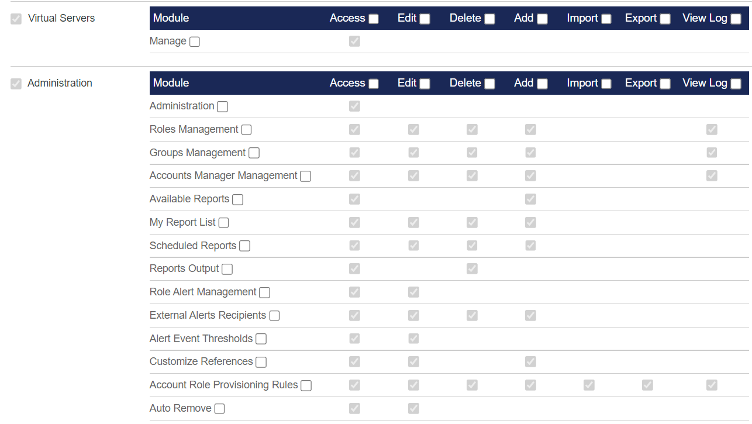Image resolution: width=752 pixels, height=424 pixels.
Task: Enable Export header checkbox in Administration table
Action: (665, 84)
